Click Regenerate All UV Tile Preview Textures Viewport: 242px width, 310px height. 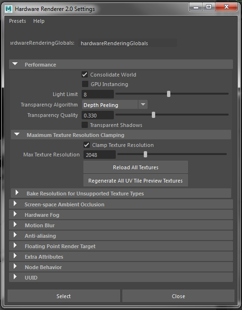pos(136,181)
